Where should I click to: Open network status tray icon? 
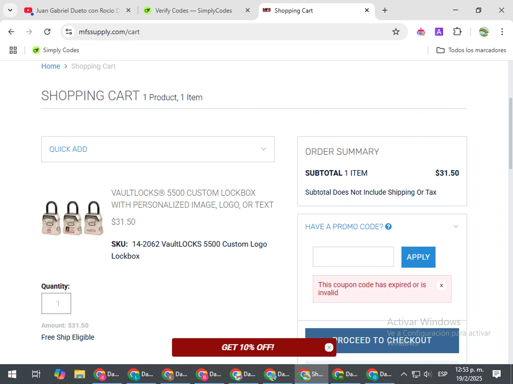click(x=416, y=374)
